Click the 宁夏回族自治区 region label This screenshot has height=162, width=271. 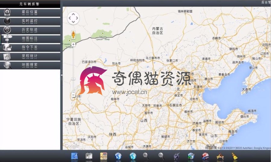(x=74, y=121)
